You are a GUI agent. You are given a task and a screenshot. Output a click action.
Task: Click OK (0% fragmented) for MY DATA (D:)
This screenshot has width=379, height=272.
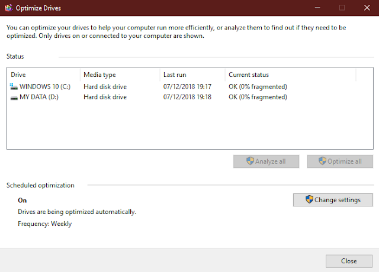(x=258, y=97)
